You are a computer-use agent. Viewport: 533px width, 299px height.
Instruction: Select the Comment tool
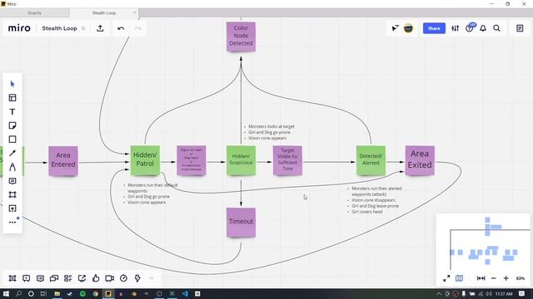pyautogui.click(x=12, y=181)
